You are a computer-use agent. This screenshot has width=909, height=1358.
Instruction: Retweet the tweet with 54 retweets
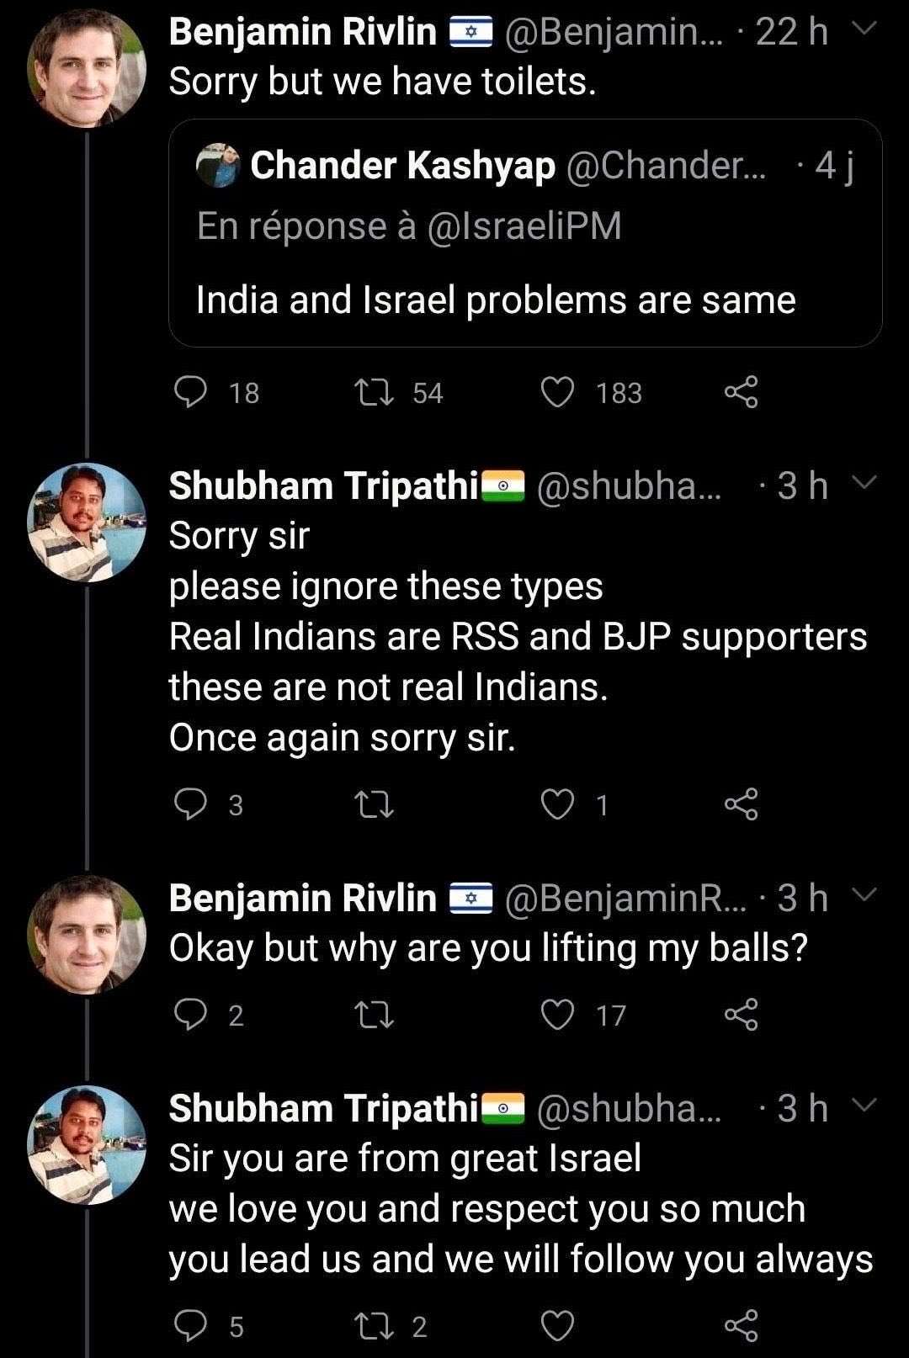[x=375, y=392]
